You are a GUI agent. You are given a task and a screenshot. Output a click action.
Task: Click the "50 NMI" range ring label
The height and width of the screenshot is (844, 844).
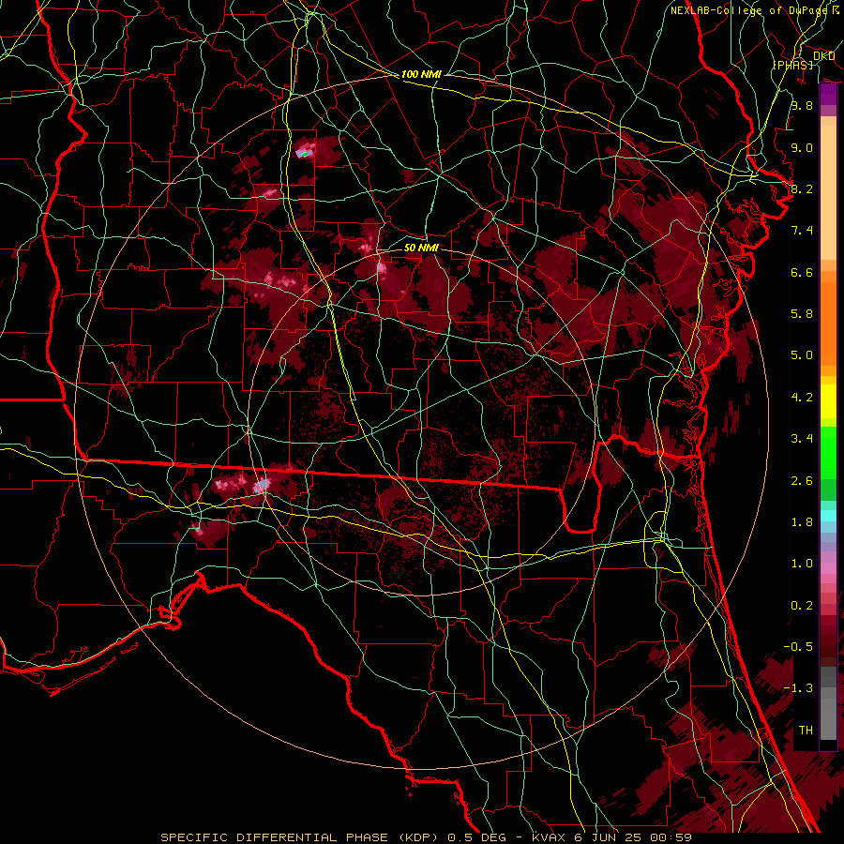[x=421, y=248]
